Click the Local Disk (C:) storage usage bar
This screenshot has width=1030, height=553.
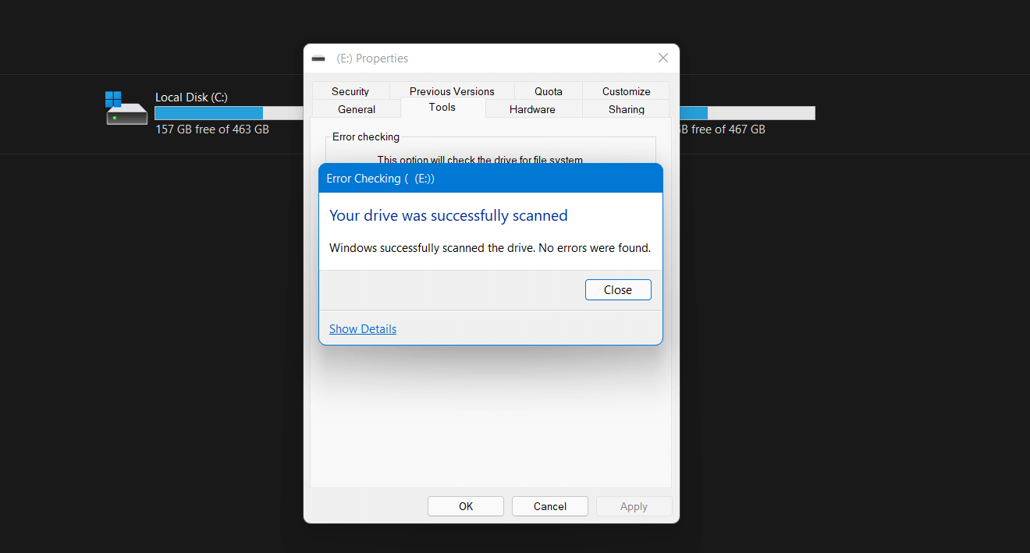pos(229,113)
